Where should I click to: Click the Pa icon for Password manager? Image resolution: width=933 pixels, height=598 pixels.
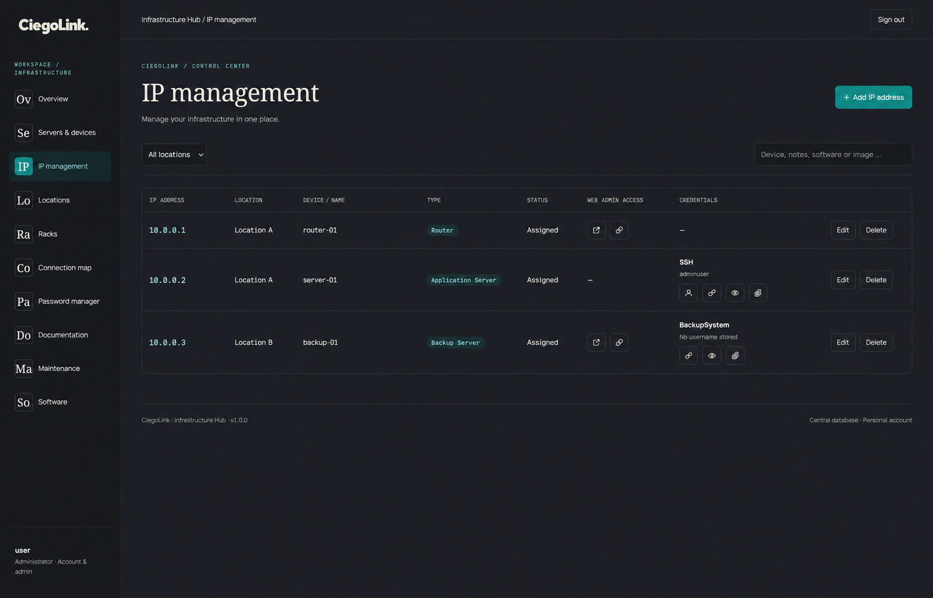click(23, 301)
